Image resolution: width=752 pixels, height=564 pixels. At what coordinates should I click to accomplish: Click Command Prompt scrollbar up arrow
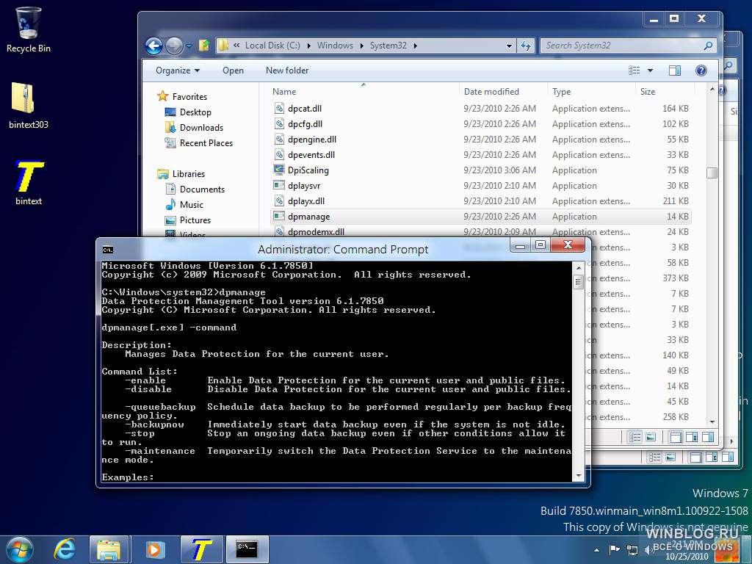pos(579,267)
